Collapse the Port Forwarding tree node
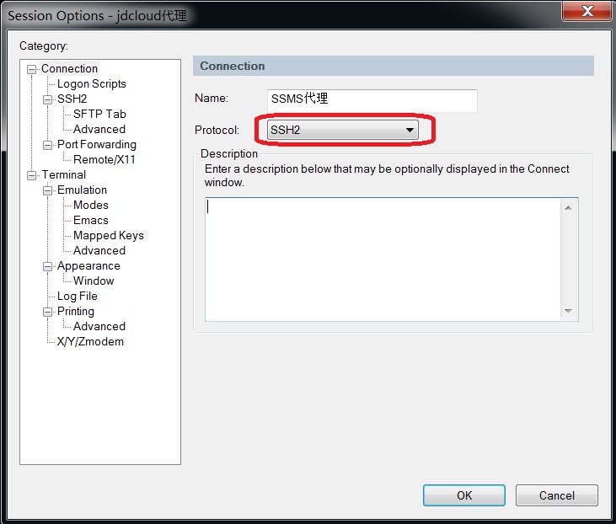616x524 pixels. click(x=47, y=146)
